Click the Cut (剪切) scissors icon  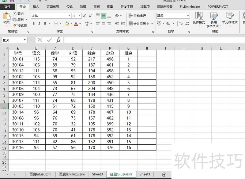click(x=14, y=13)
